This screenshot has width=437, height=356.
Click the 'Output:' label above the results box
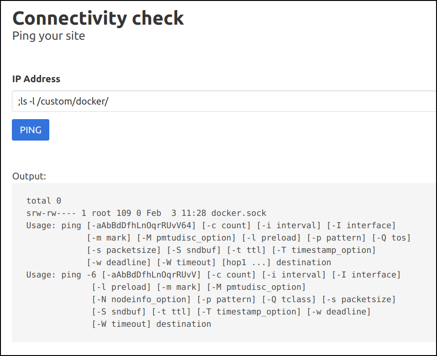[x=29, y=176]
